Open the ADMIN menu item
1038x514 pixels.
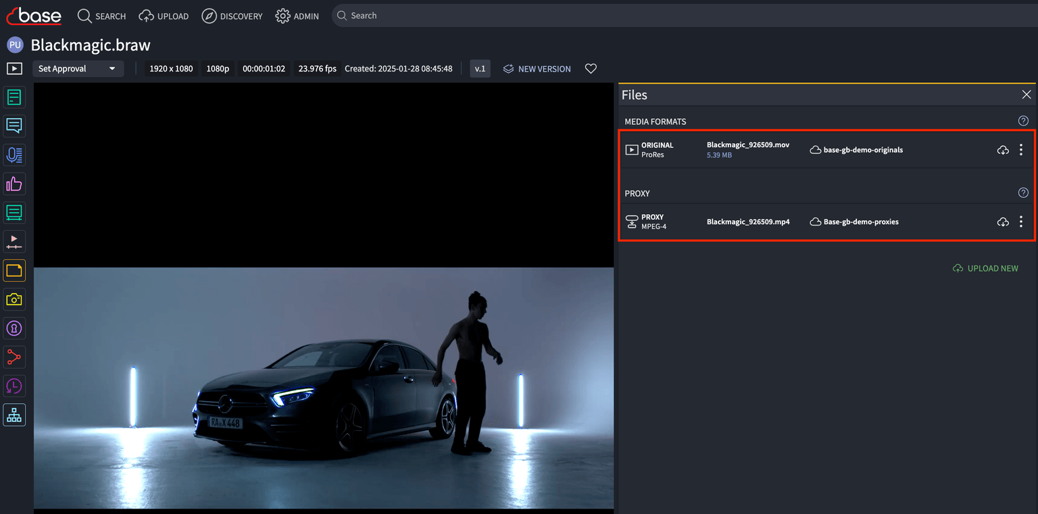pos(297,16)
